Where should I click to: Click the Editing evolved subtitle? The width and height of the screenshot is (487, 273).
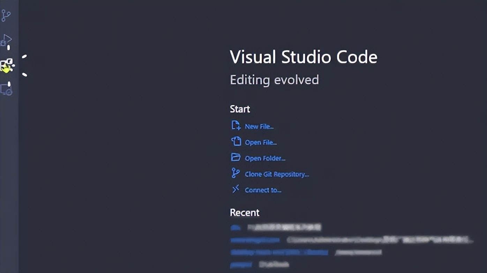(274, 80)
